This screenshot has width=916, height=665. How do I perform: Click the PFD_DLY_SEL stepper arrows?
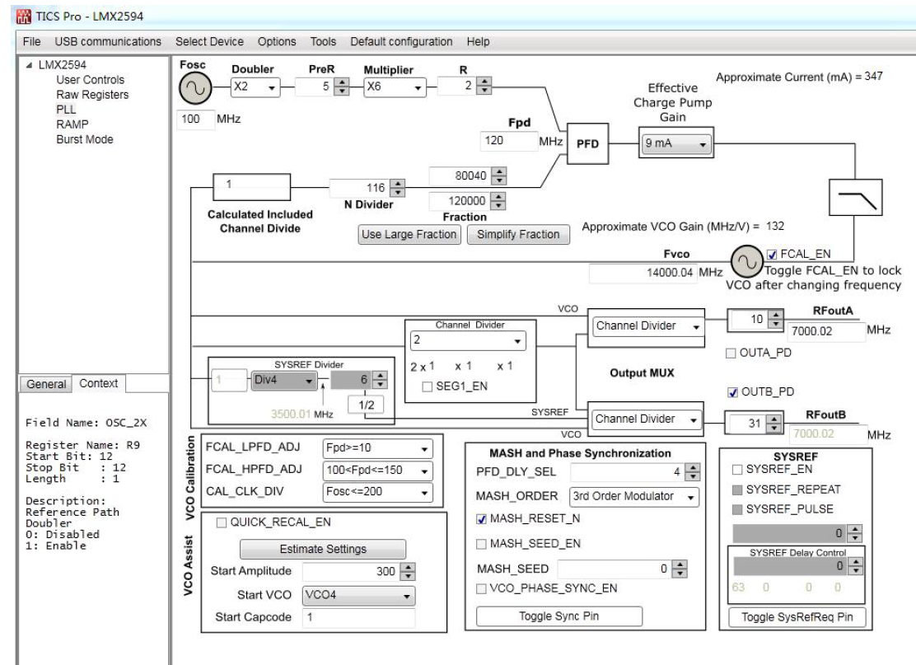(x=693, y=472)
